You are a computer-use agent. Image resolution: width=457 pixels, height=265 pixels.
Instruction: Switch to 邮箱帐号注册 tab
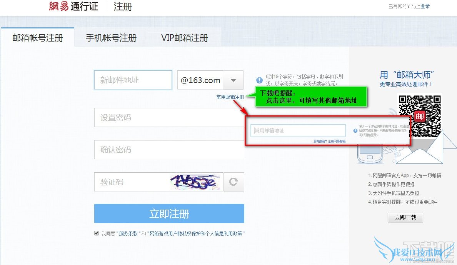38,38
